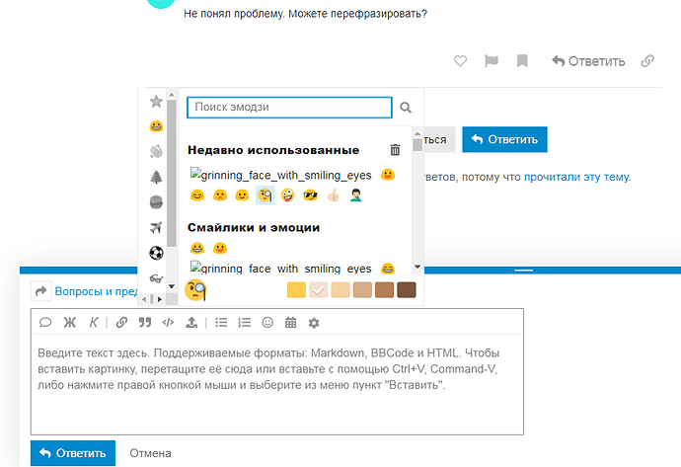Click the blockquote quotation marks icon
This screenshot has height=467, width=681.
click(x=145, y=322)
